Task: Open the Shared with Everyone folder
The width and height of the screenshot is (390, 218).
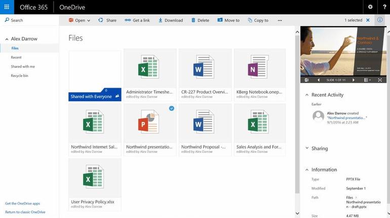Action: pyautogui.click(x=95, y=76)
